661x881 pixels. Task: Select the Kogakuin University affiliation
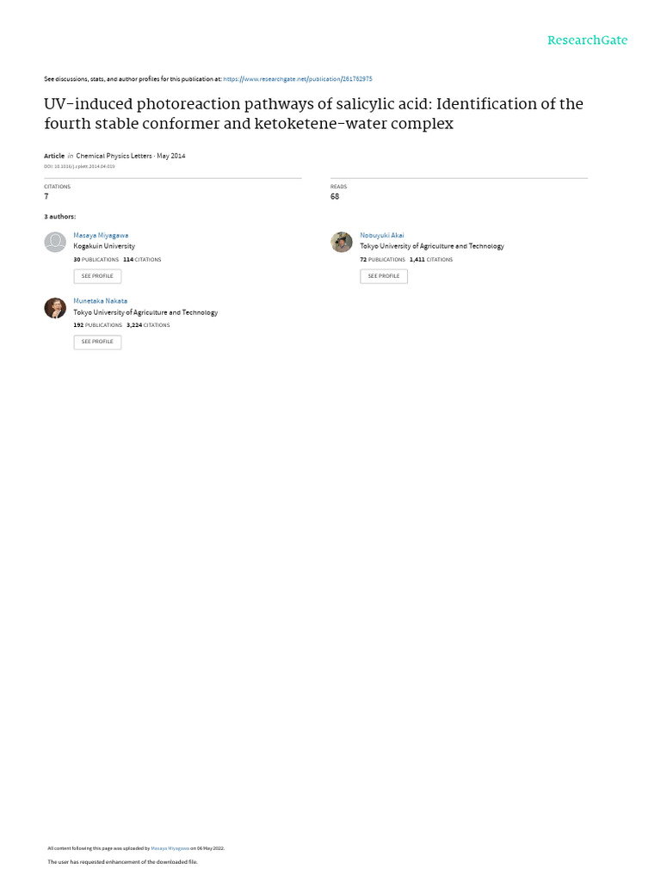click(x=104, y=246)
